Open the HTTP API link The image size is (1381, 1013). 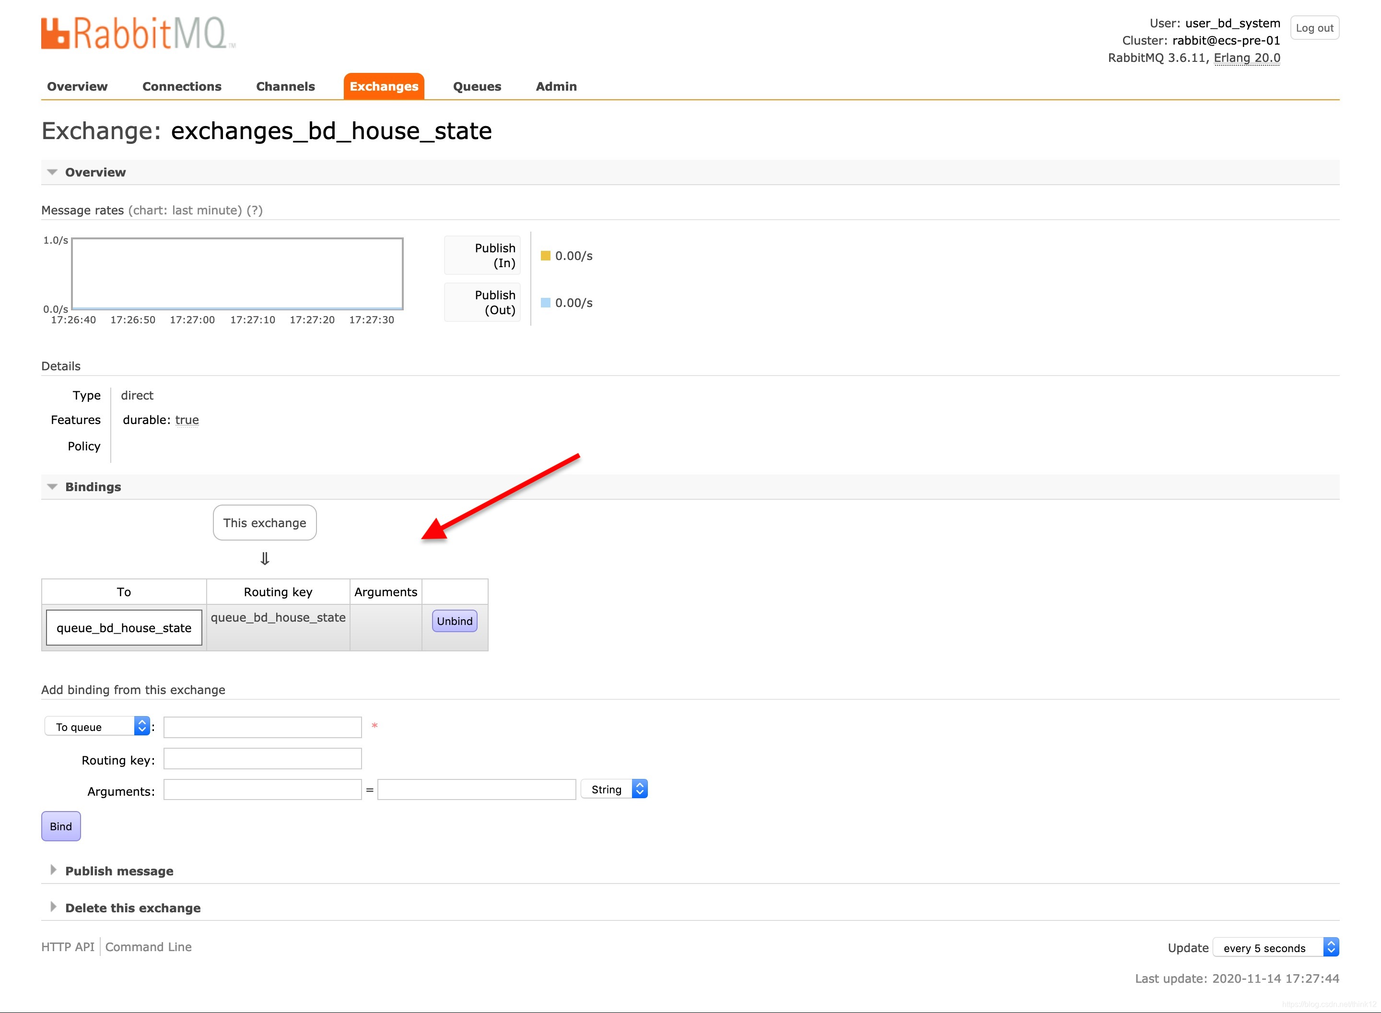coord(68,947)
